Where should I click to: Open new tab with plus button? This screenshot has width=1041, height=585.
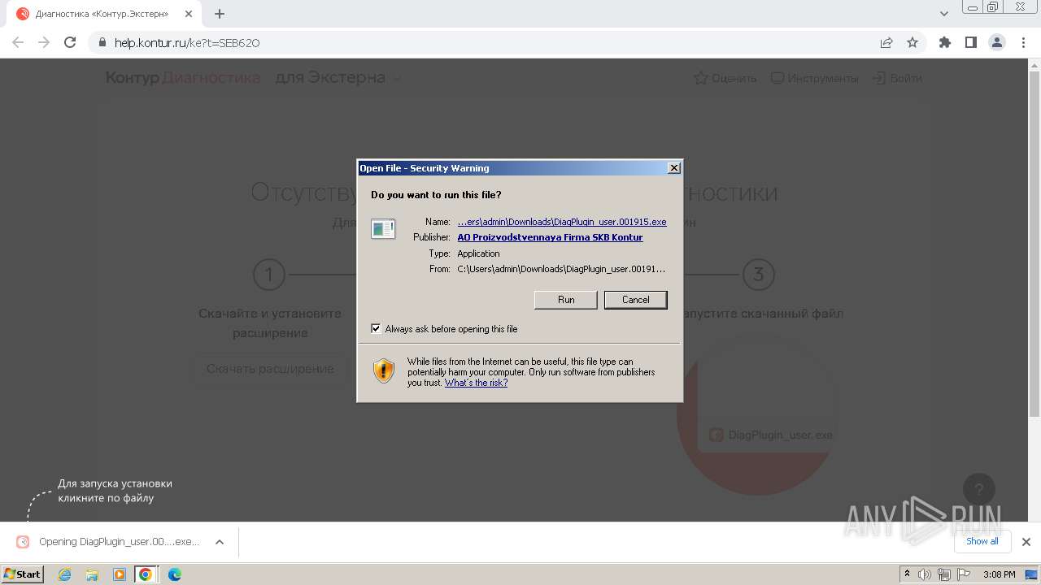[220, 14]
